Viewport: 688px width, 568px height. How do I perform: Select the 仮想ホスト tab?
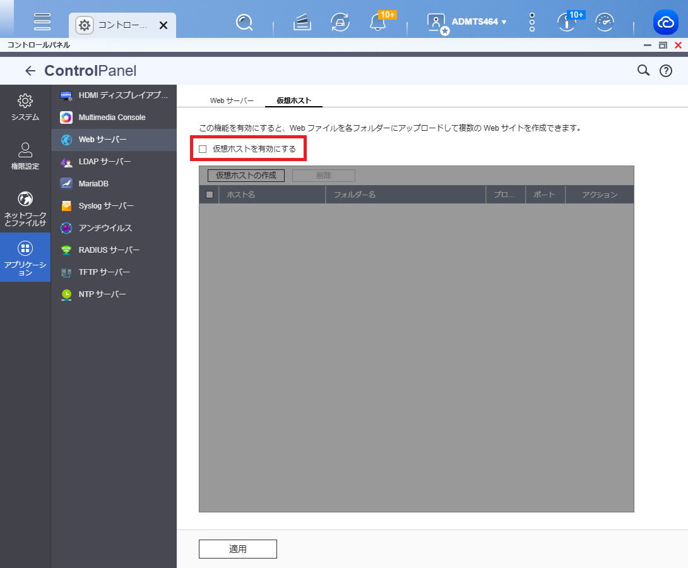coord(294,100)
